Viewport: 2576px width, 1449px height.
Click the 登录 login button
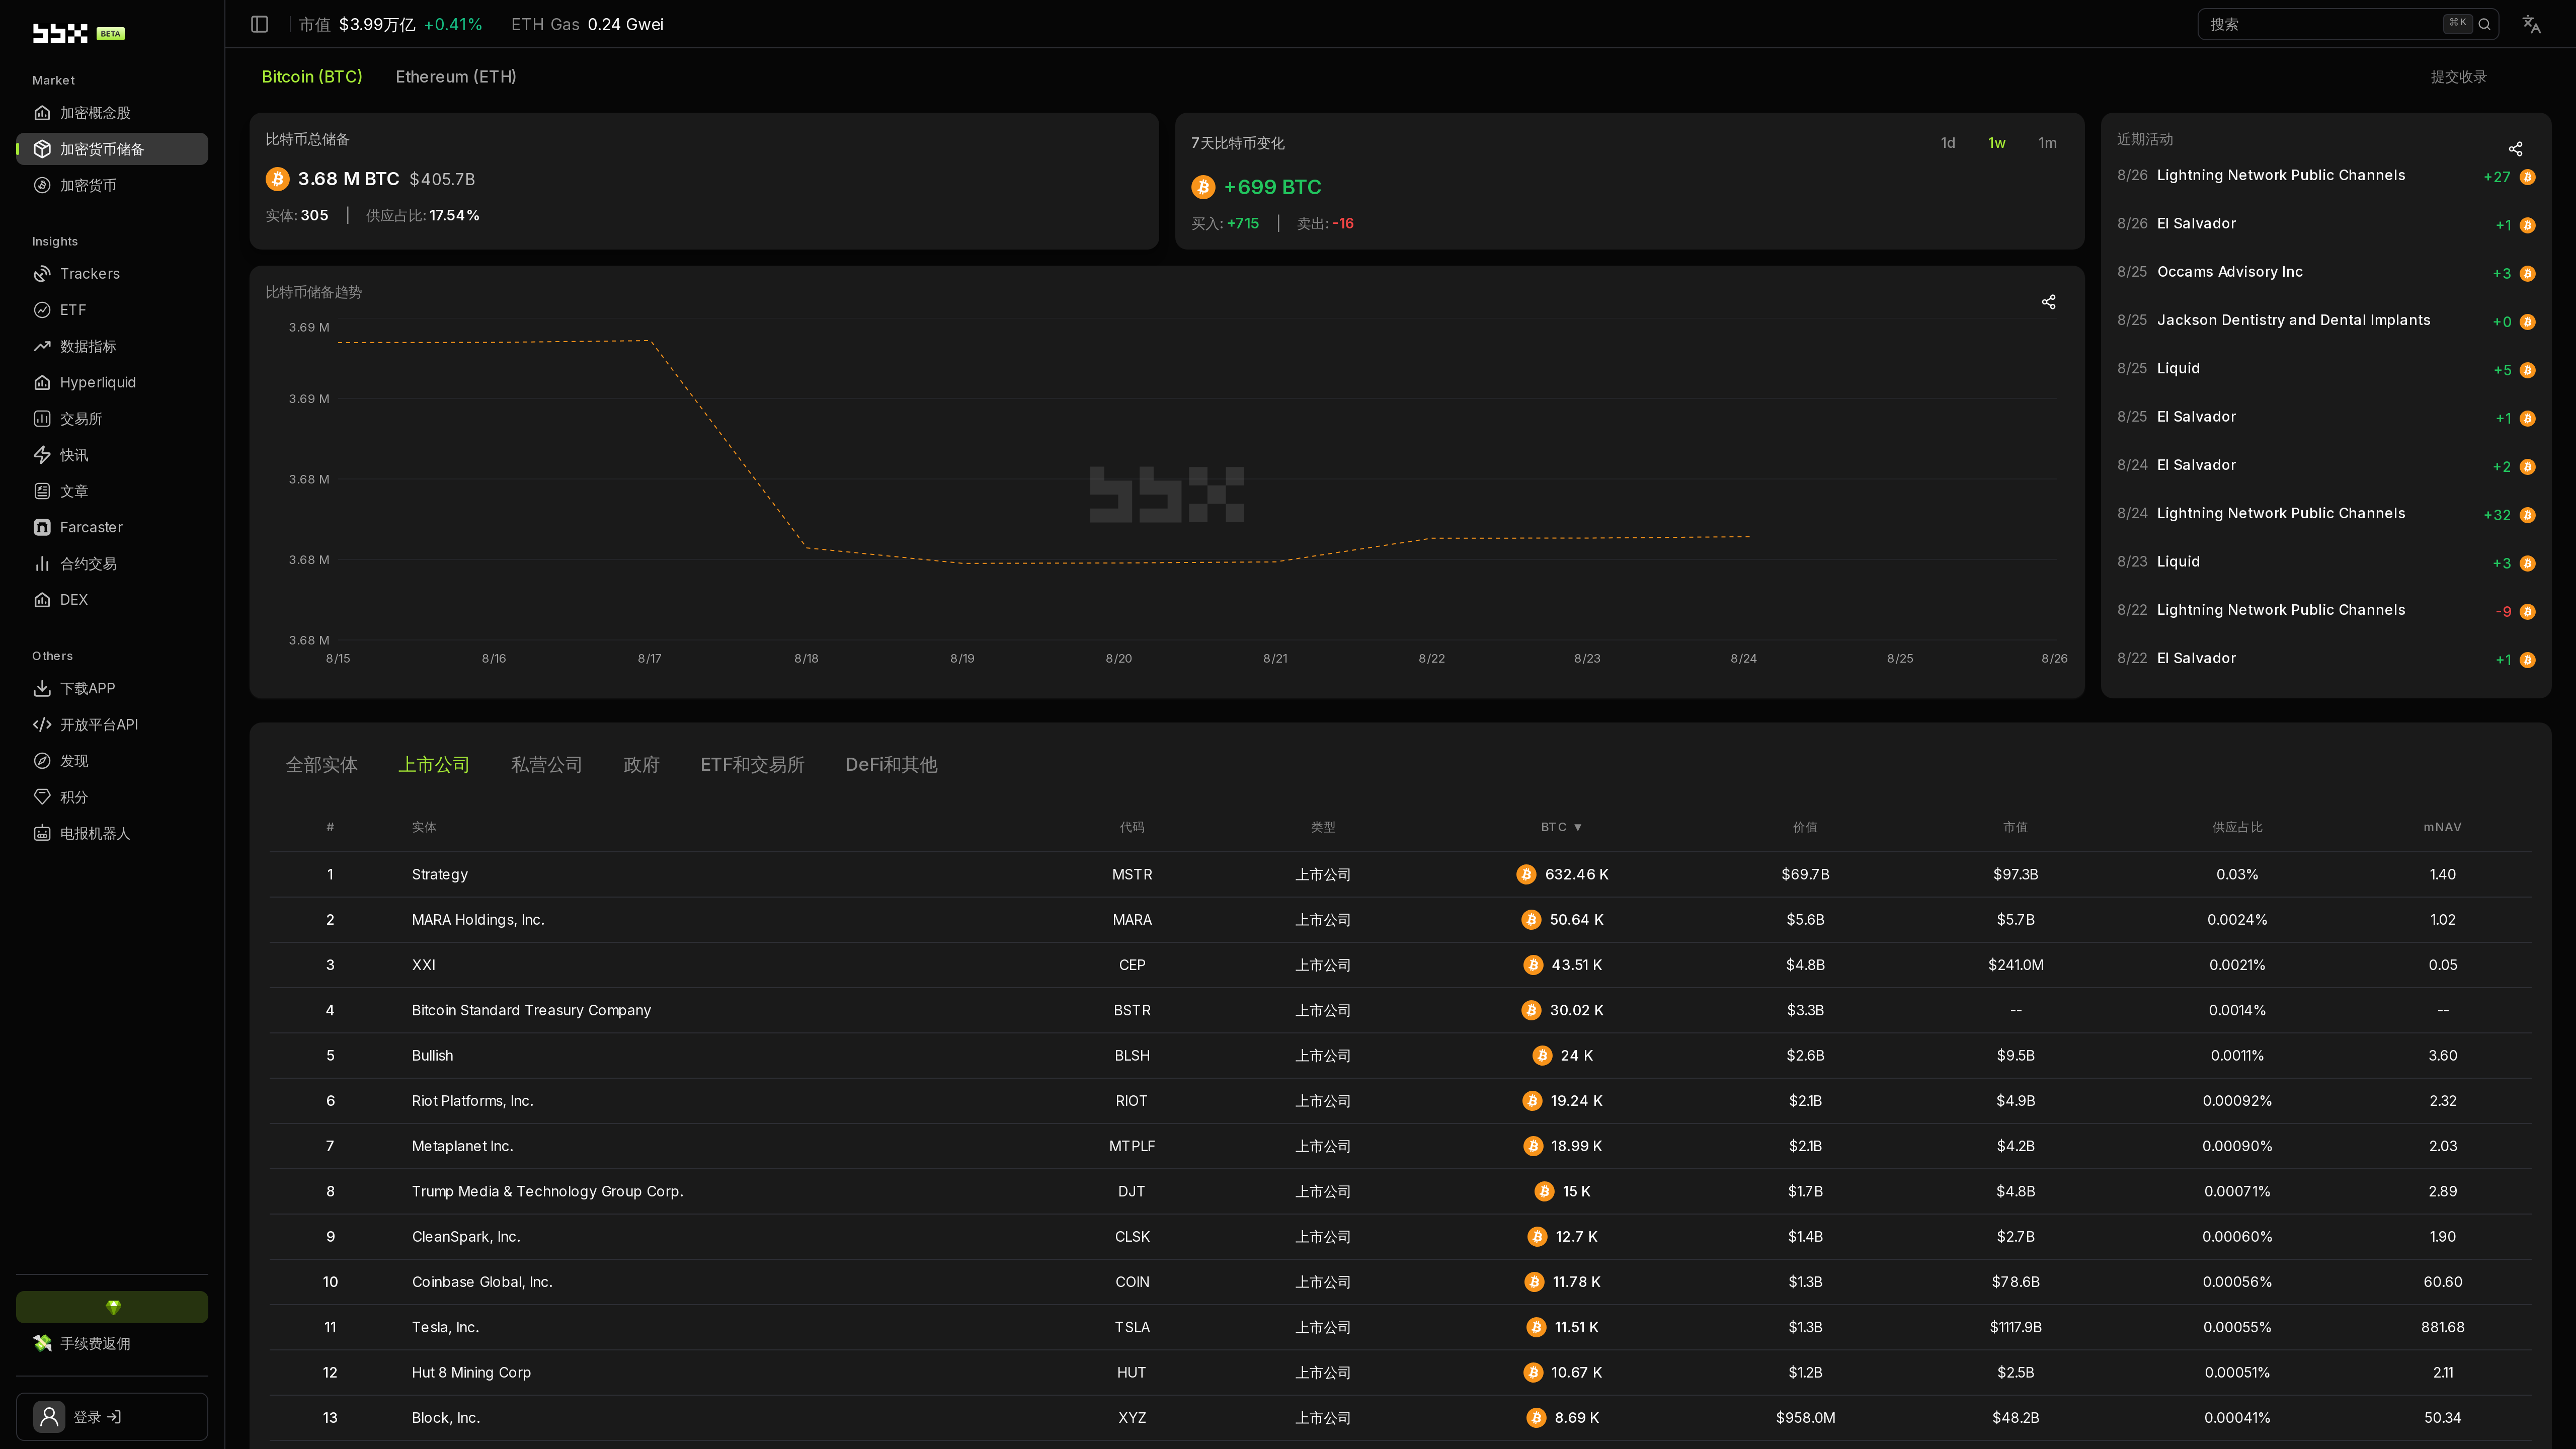tap(112, 1417)
